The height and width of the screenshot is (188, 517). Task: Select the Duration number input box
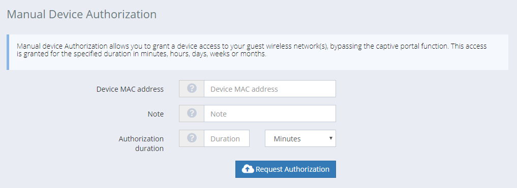pos(227,138)
